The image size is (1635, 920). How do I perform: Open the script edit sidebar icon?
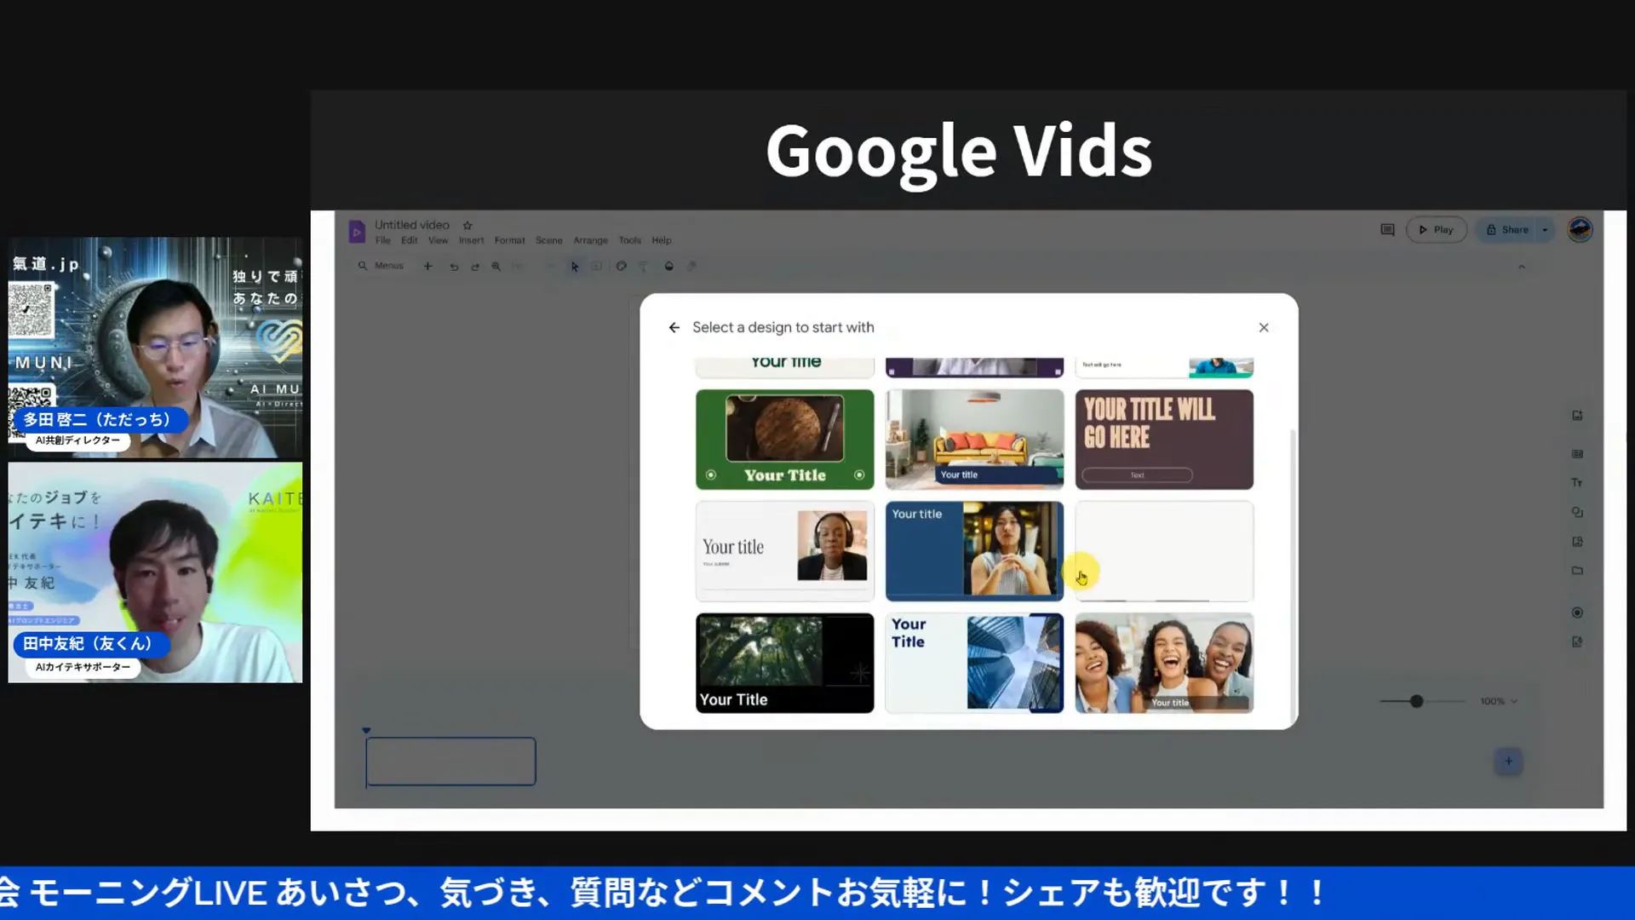[1577, 642]
